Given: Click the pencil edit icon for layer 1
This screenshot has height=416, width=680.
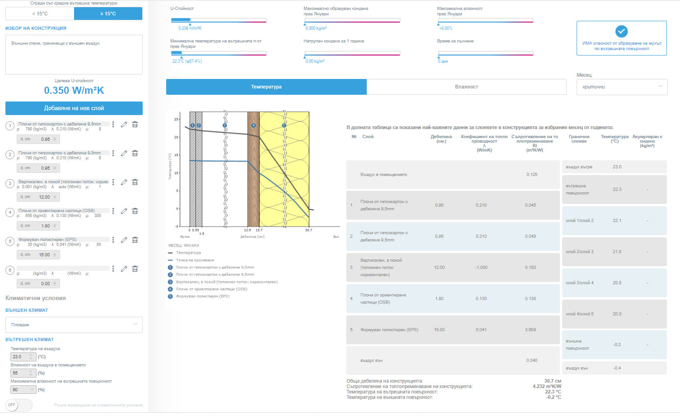Looking at the screenshot, I should pyautogui.click(x=124, y=125).
